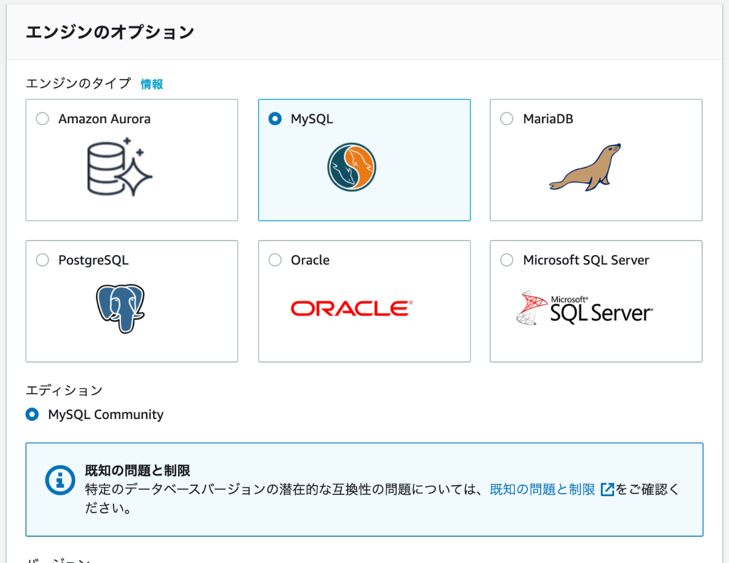
Task: Click the エンジンのオプション section heading
Action: (x=110, y=32)
